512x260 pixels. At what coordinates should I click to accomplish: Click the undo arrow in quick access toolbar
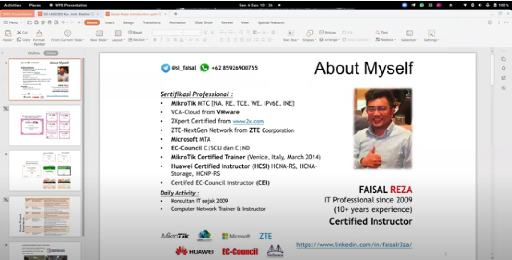pos(63,23)
